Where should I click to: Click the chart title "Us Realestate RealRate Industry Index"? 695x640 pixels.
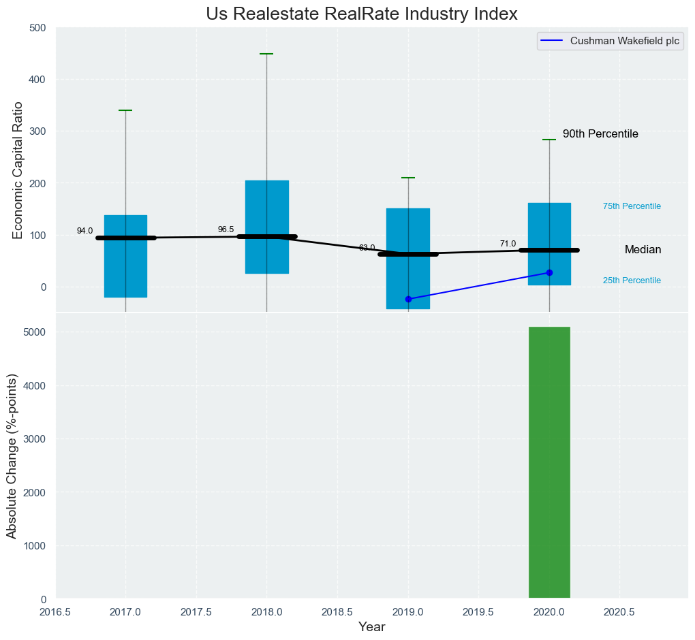(367, 14)
